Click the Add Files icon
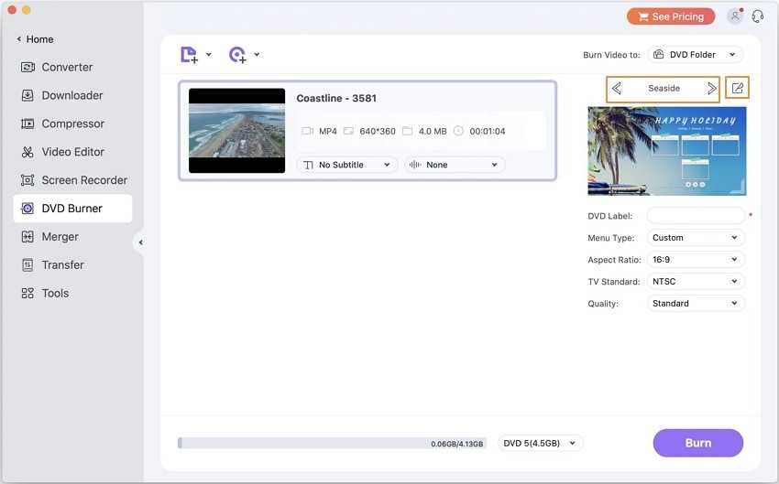 [189, 55]
